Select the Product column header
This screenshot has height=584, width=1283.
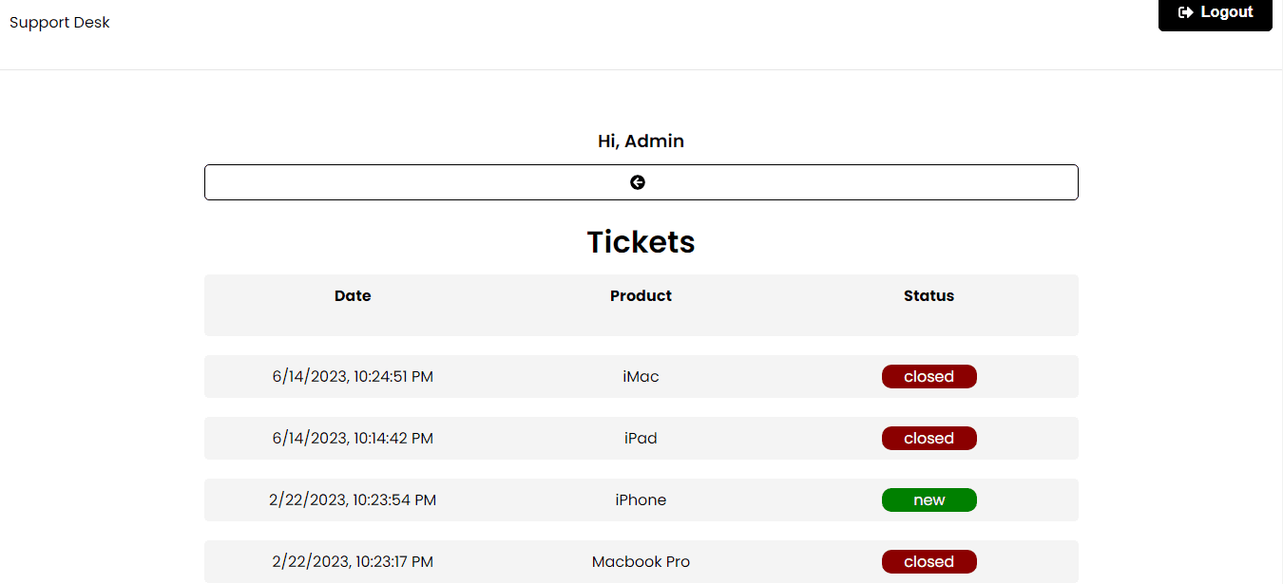coord(641,296)
